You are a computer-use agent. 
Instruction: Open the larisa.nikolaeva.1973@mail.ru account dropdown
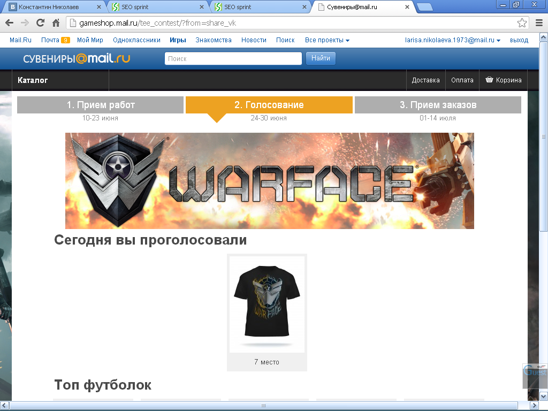click(x=453, y=40)
